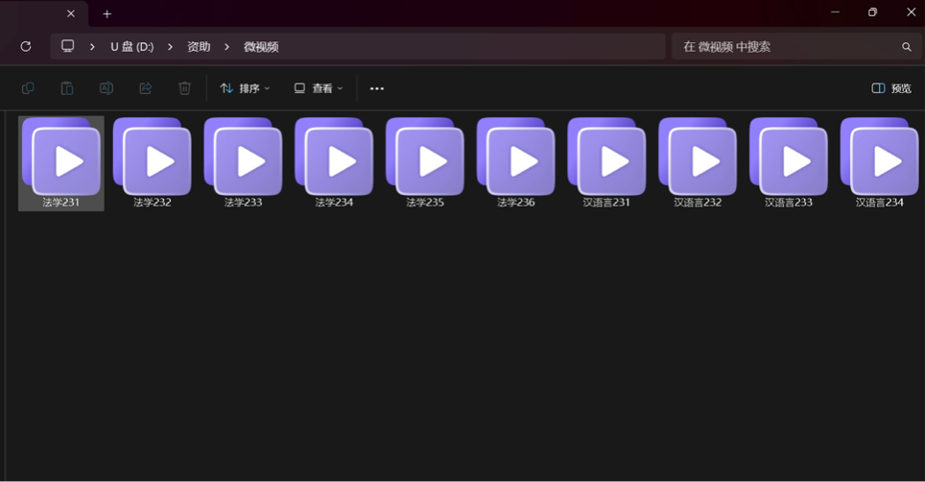The width and height of the screenshot is (925, 482).
Task: Click the Paste icon in toolbar
Action: pyautogui.click(x=67, y=88)
